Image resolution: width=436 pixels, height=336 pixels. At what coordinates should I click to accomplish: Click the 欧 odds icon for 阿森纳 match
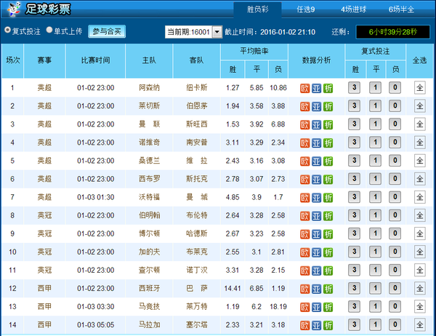pyautogui.click(x=305, y=88)
